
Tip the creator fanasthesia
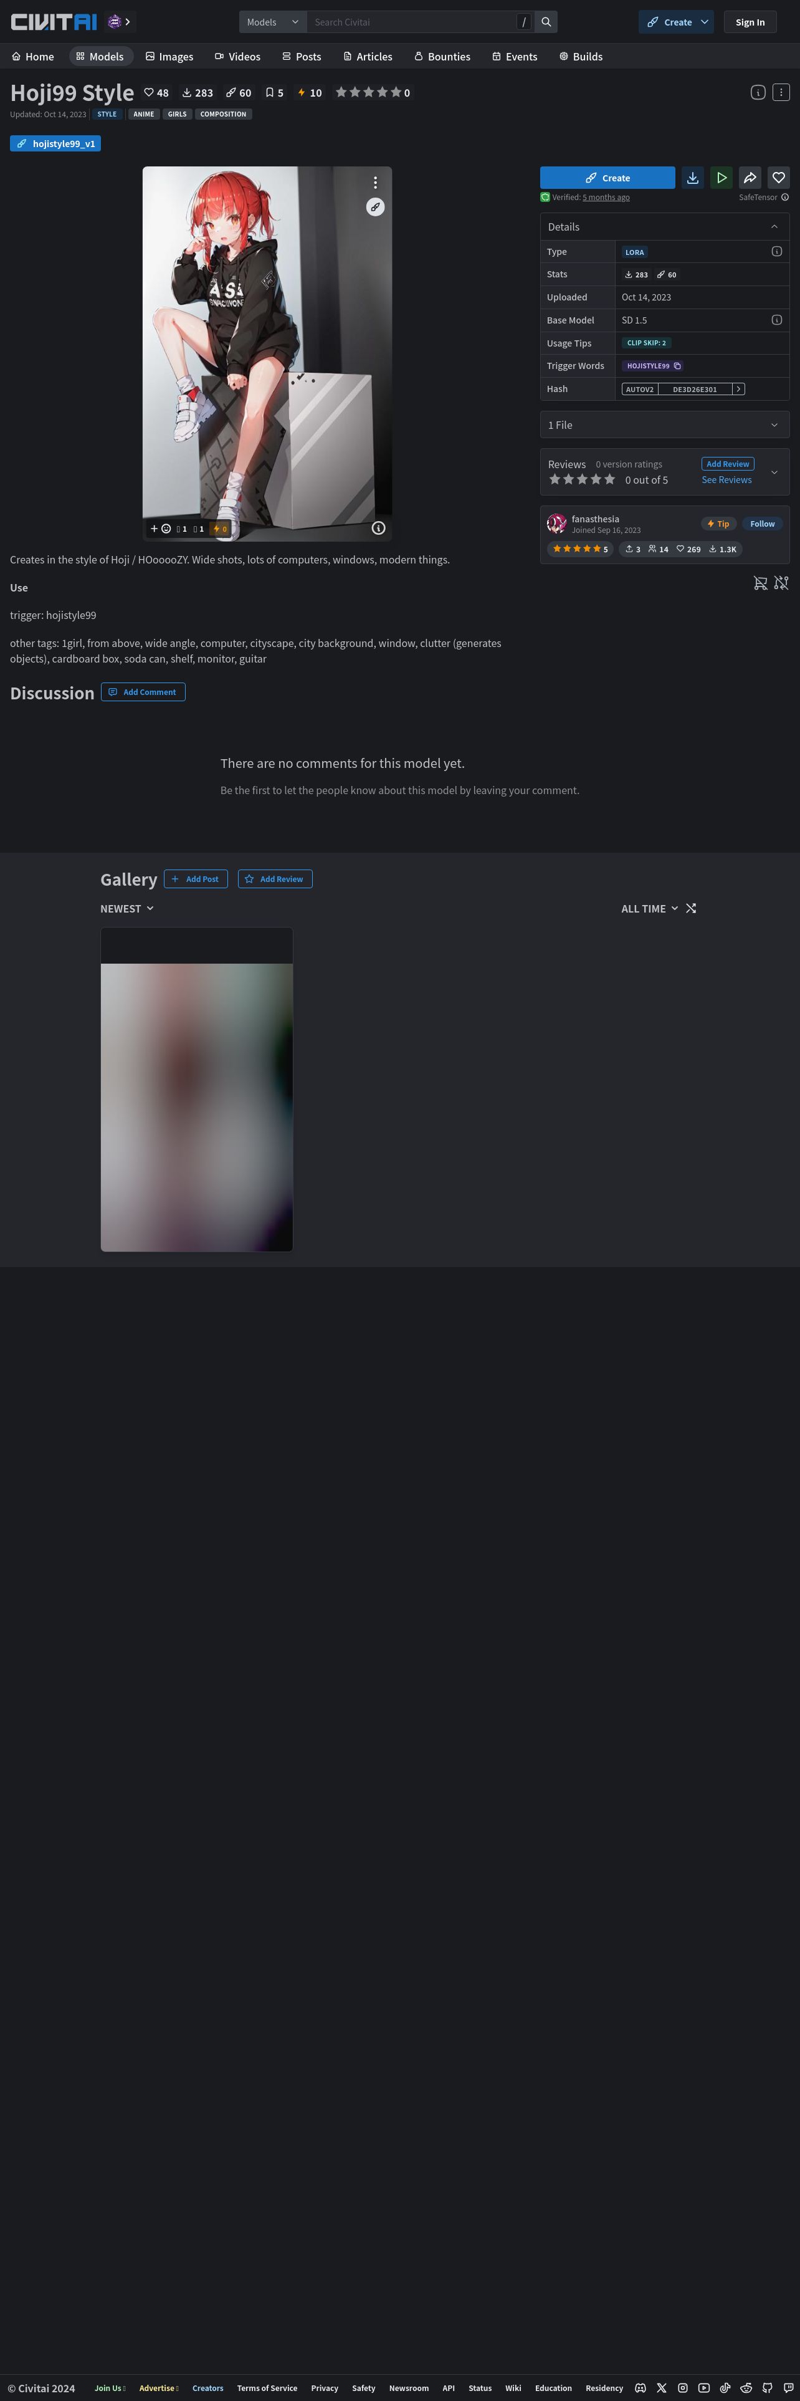pyautogui.click(x=718, y=524)
